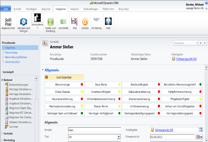The width and height of the screenshot is (208, 142).
Task: Open Schwarzpunkt AG link in header
Action: pos(186,59)
